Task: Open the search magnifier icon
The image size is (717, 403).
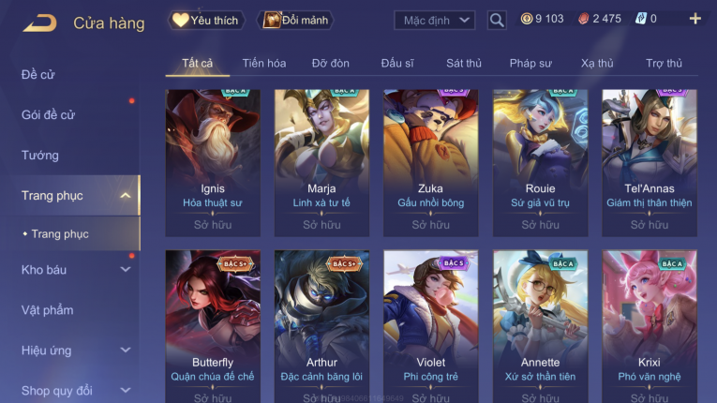Action: click(497, 20)
